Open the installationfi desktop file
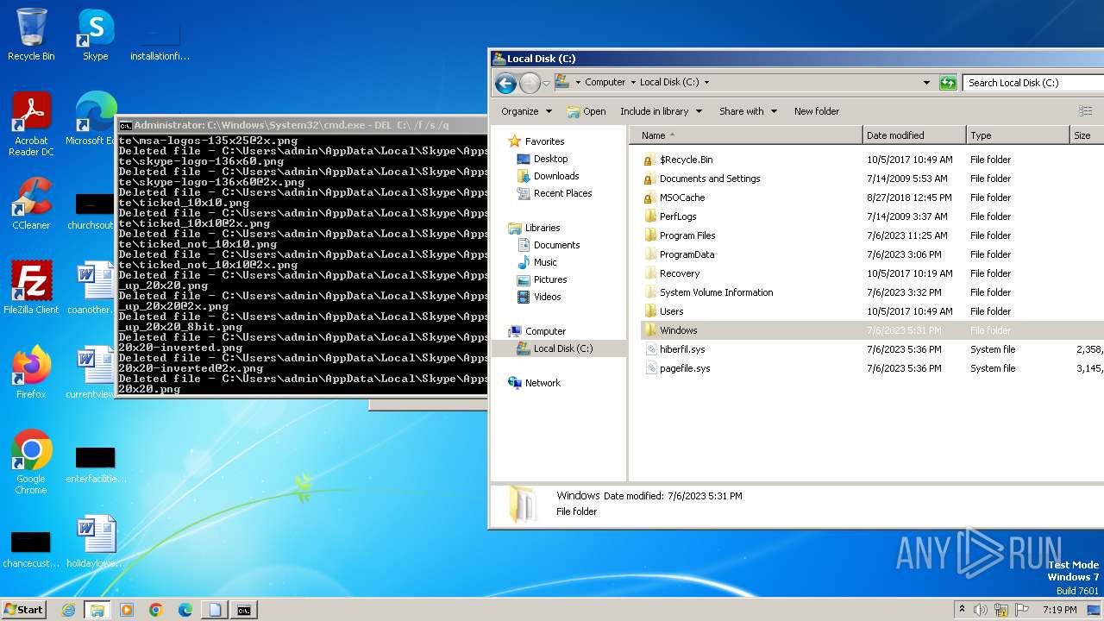 [x=160, y=40]
